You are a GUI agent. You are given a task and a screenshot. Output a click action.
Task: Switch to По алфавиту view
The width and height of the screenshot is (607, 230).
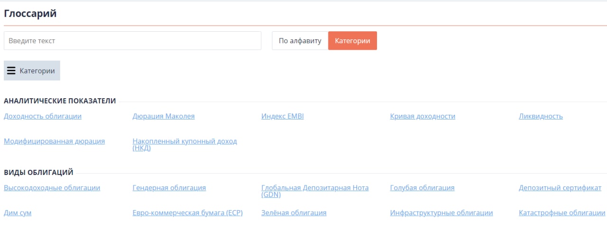click(300, 41)
